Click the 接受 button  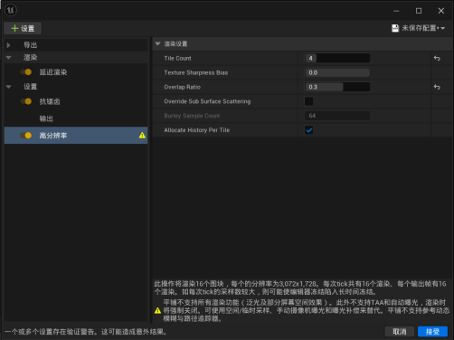click(432, 332)
